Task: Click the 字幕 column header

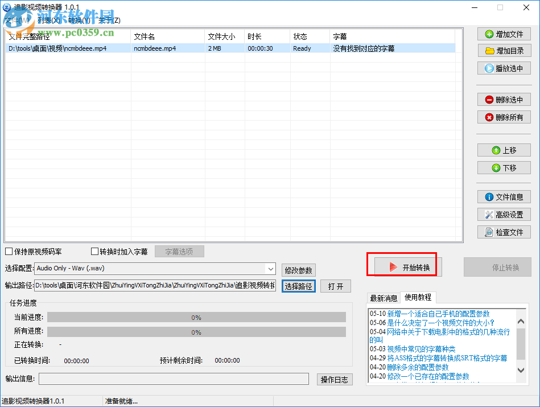Action: click(x=393, y=36)
